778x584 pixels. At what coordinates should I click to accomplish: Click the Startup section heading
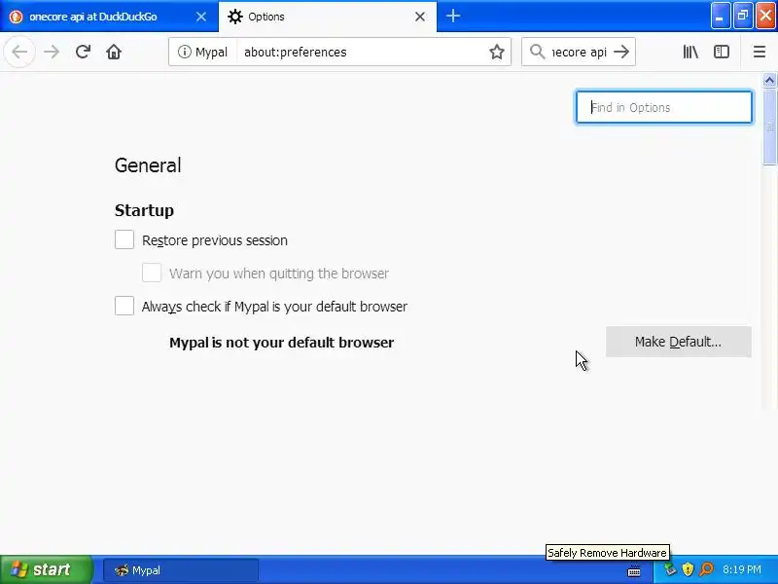tap(144, 210)
